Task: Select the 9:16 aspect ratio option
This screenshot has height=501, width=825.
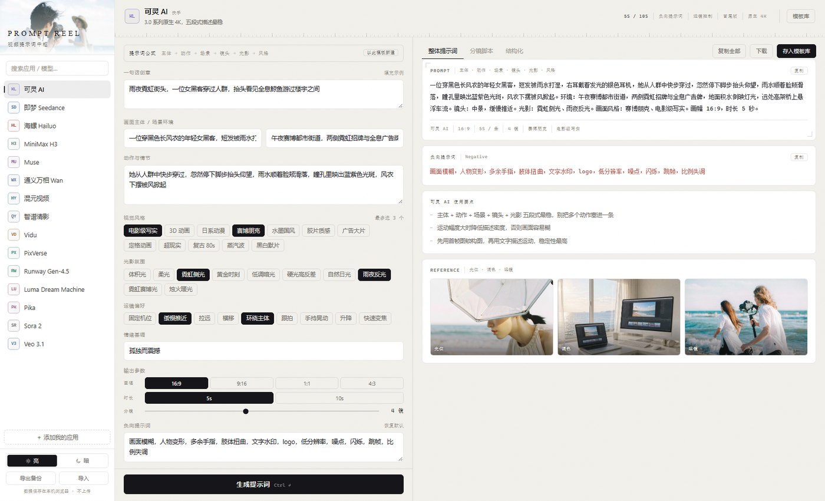Action: [x=242, y=383]
